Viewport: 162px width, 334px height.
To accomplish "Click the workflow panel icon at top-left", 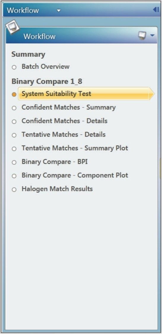I will click(x=12, y=27).
